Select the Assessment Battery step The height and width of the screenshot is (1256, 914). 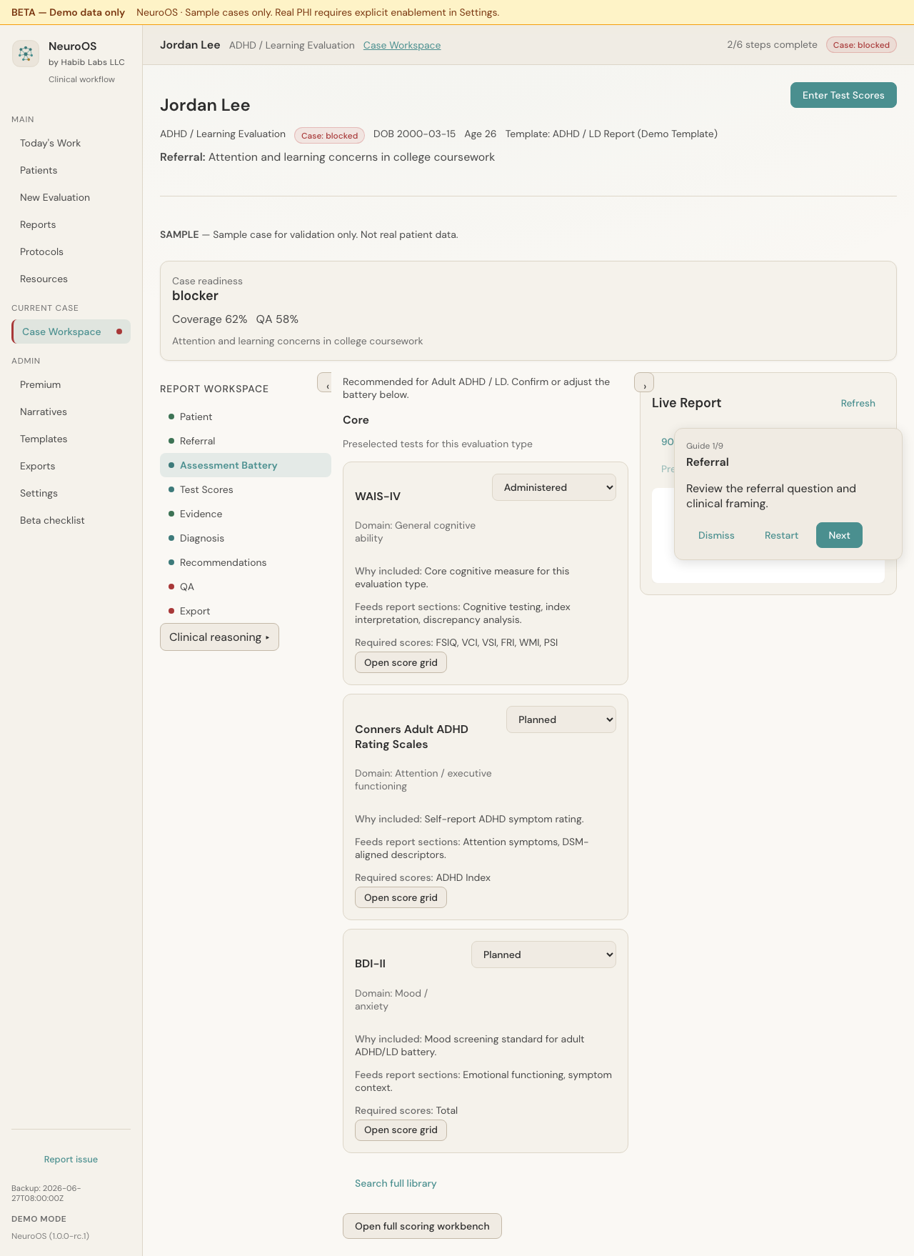246,465
